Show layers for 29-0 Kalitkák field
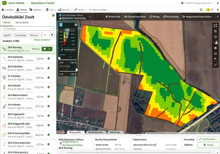 tap(49, 59)
